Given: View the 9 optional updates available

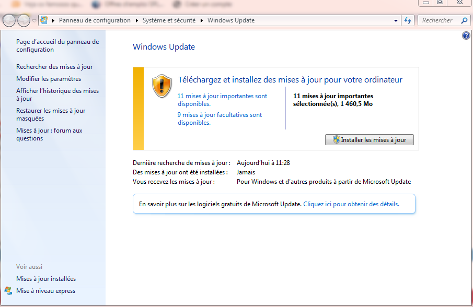Looking at the screenshot, I should [x=220, y=119].
